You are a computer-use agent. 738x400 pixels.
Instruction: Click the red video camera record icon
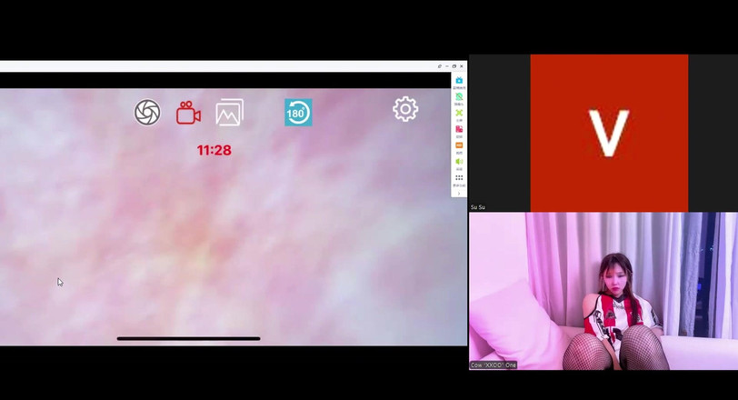click(x=188, y=113)
